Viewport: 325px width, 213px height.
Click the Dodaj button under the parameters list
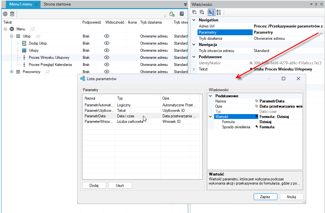94,185
